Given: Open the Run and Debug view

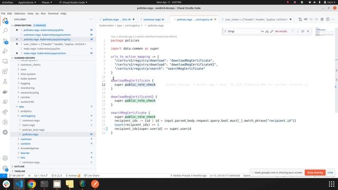Looking at the screenshot, I should (x=5, y=51).
